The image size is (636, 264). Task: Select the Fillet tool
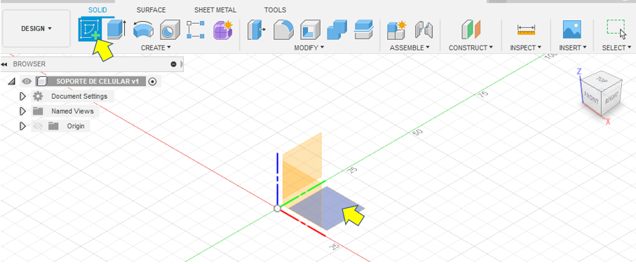pyautogui.click(x=283, y=30)
